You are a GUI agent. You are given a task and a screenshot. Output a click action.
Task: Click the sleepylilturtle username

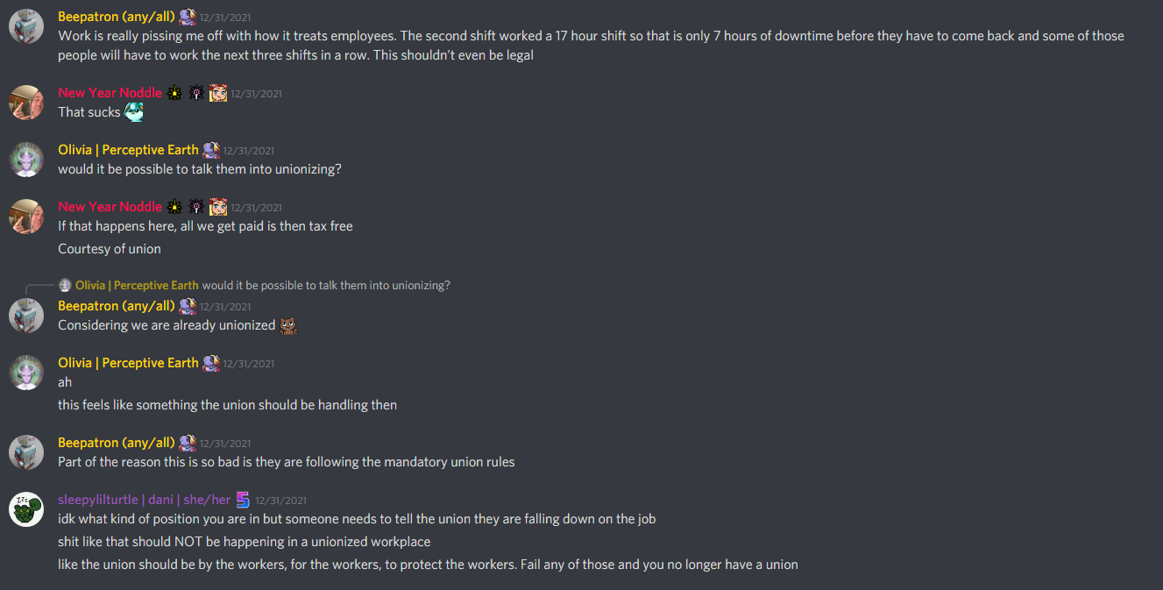click(x=145, y=500)
